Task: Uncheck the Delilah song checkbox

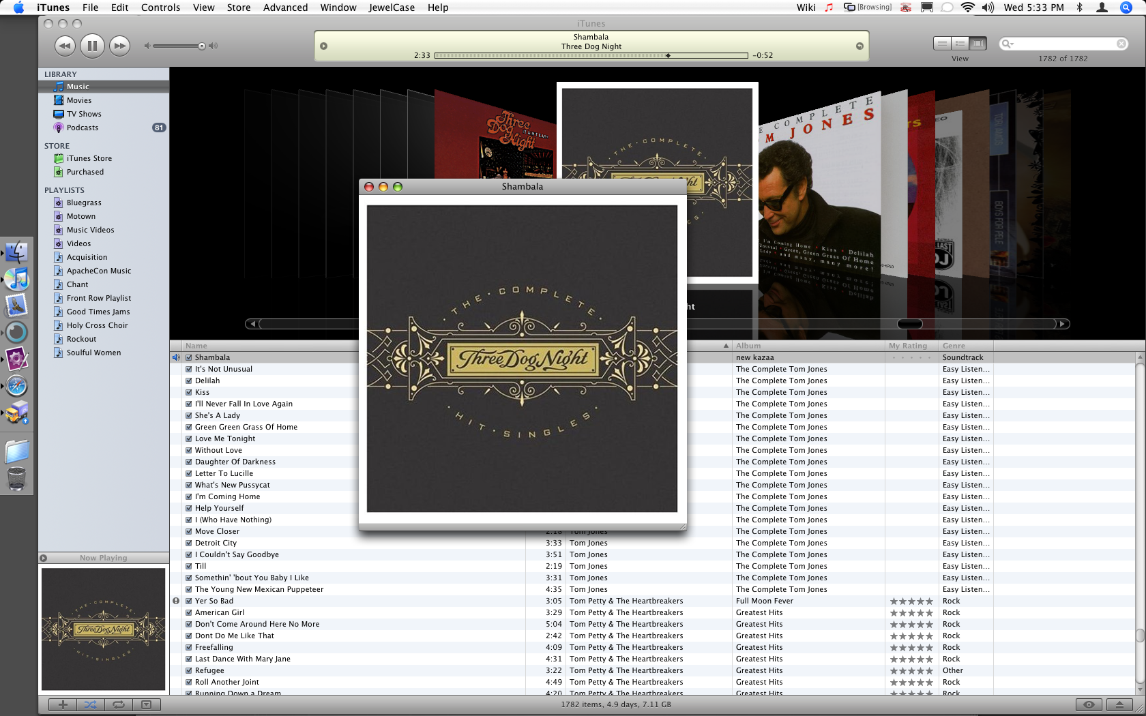Action: (x=189, y=381)
